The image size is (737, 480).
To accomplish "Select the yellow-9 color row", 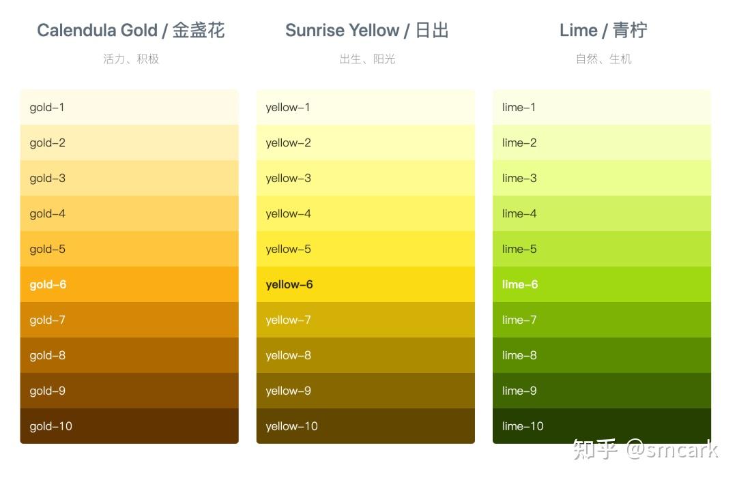I will [x=365, y=391].
